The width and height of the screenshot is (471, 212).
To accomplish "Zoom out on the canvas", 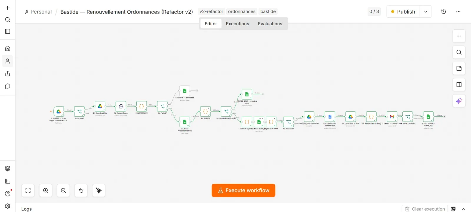I will (63, 191).
